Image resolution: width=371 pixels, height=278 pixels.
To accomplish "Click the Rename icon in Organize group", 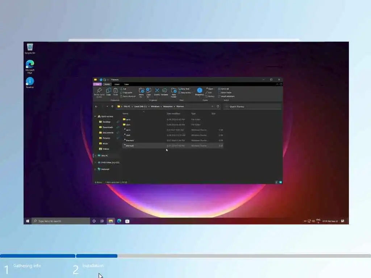I will (164, 92).
